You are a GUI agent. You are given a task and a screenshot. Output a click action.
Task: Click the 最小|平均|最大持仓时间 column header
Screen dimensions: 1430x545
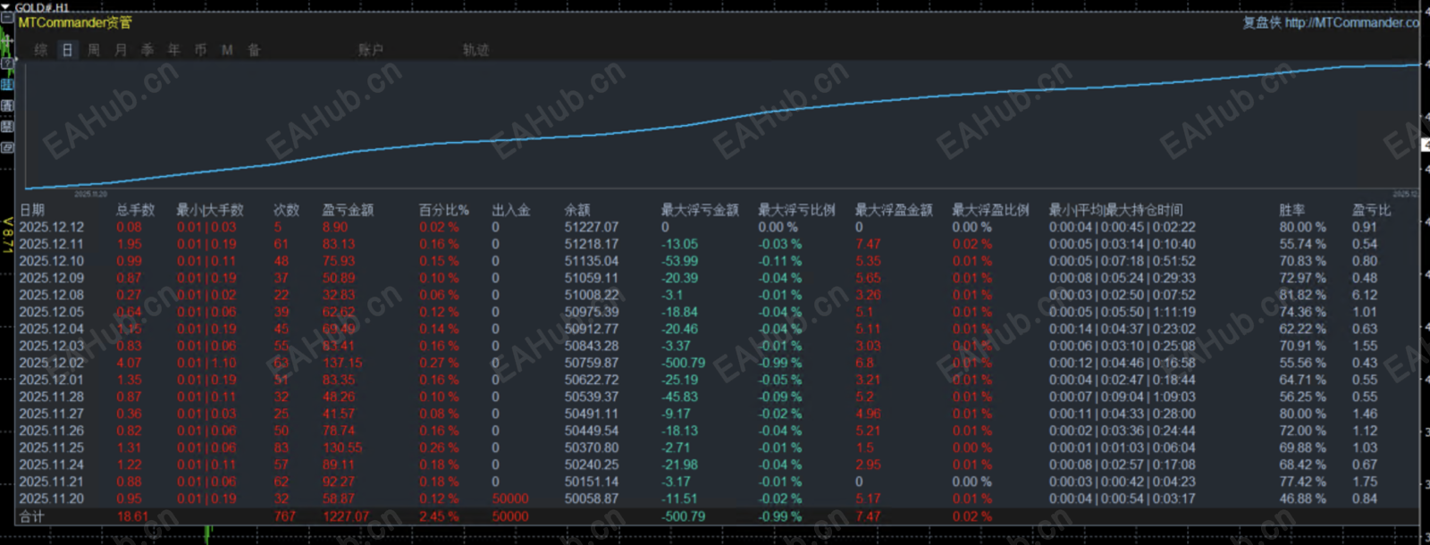click(1115, 210)
